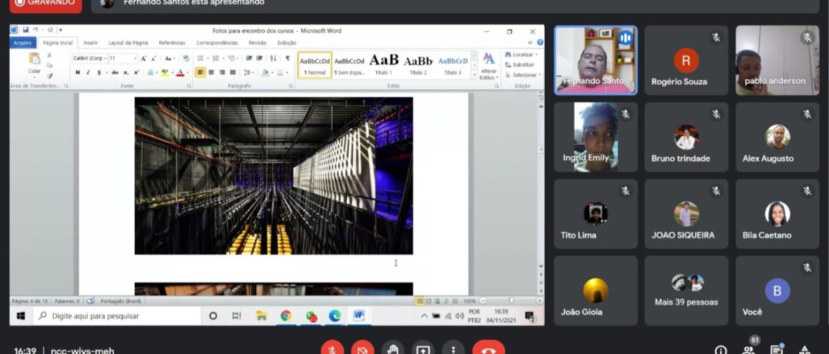This screenshot has width=829, height=354.
Task: Expand the Localizar dropdown in Edição group
Action: click(538, 55)
